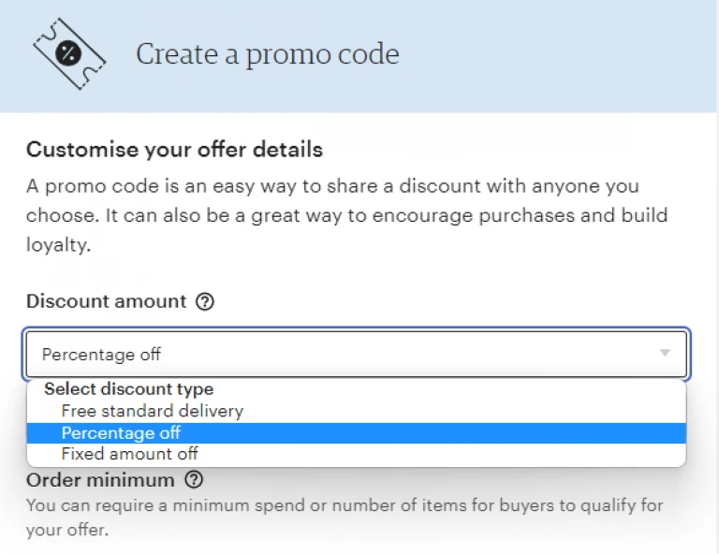Click selected Percentage off text in field
Screen dimensions: 719x554
(101, 355)
